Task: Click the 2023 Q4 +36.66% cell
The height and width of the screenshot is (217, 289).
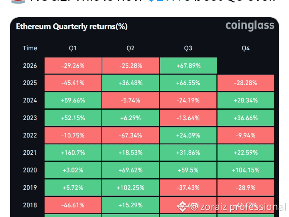Action: [246, 118]
